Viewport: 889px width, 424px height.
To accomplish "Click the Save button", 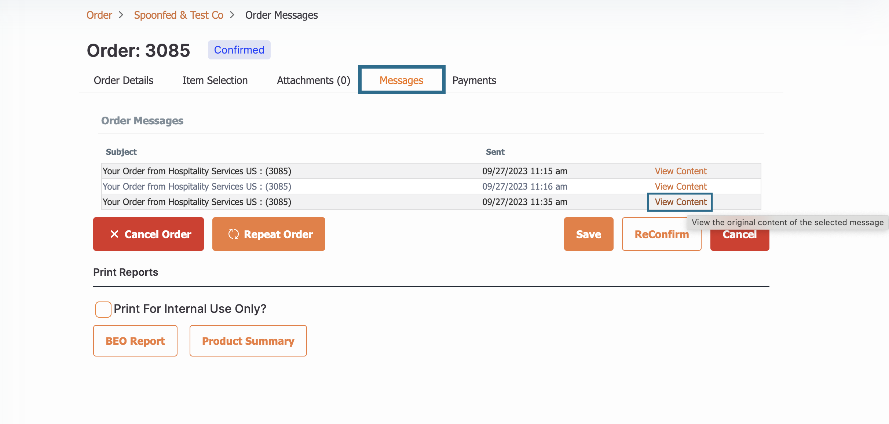I will [x=589, y=234].
